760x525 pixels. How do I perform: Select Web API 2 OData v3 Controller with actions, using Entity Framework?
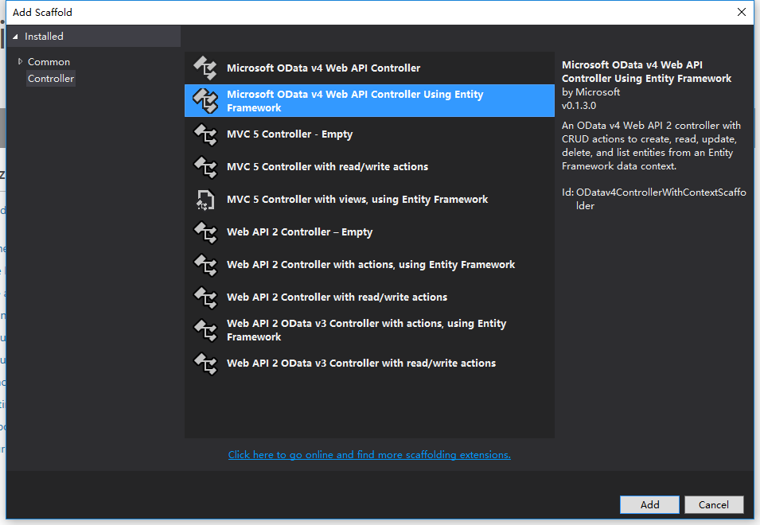(x=369, y=330)
